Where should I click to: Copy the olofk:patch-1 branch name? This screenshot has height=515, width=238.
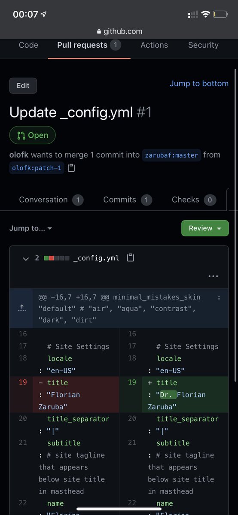tap(72, 168)
